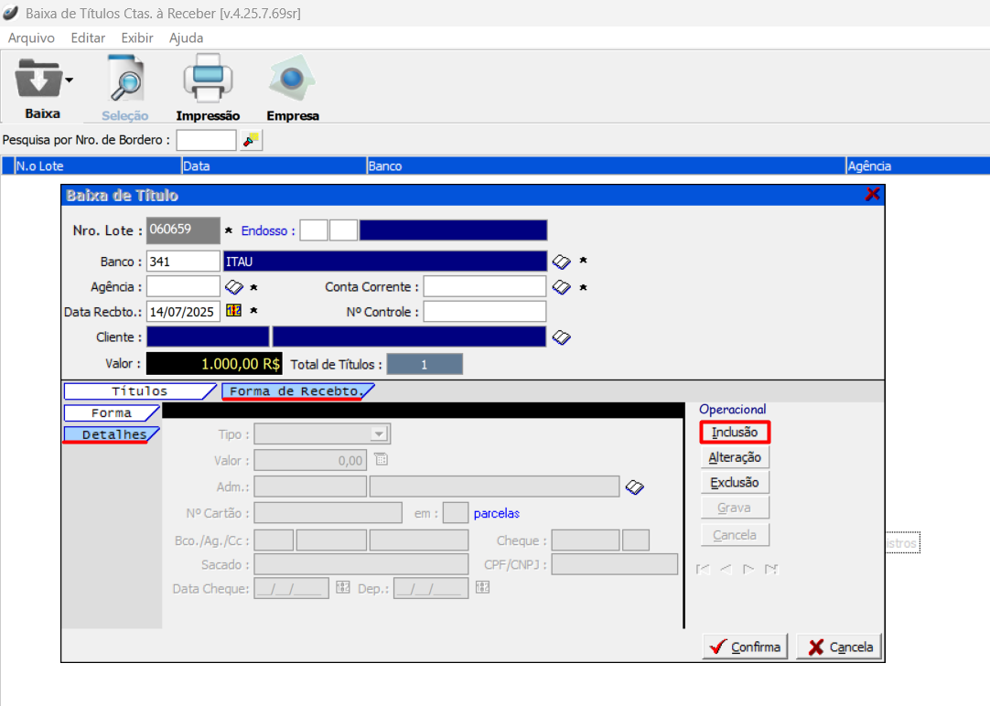Click the Alteração button
Screen dimensions: 990x706
coord(735,457)
